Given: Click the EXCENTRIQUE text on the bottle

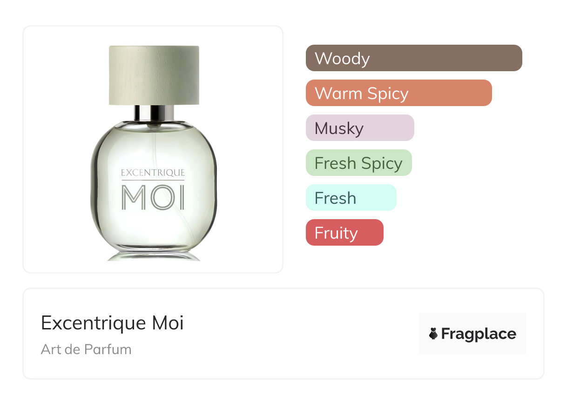Looking at the screenshot, I should coord(153,173).
